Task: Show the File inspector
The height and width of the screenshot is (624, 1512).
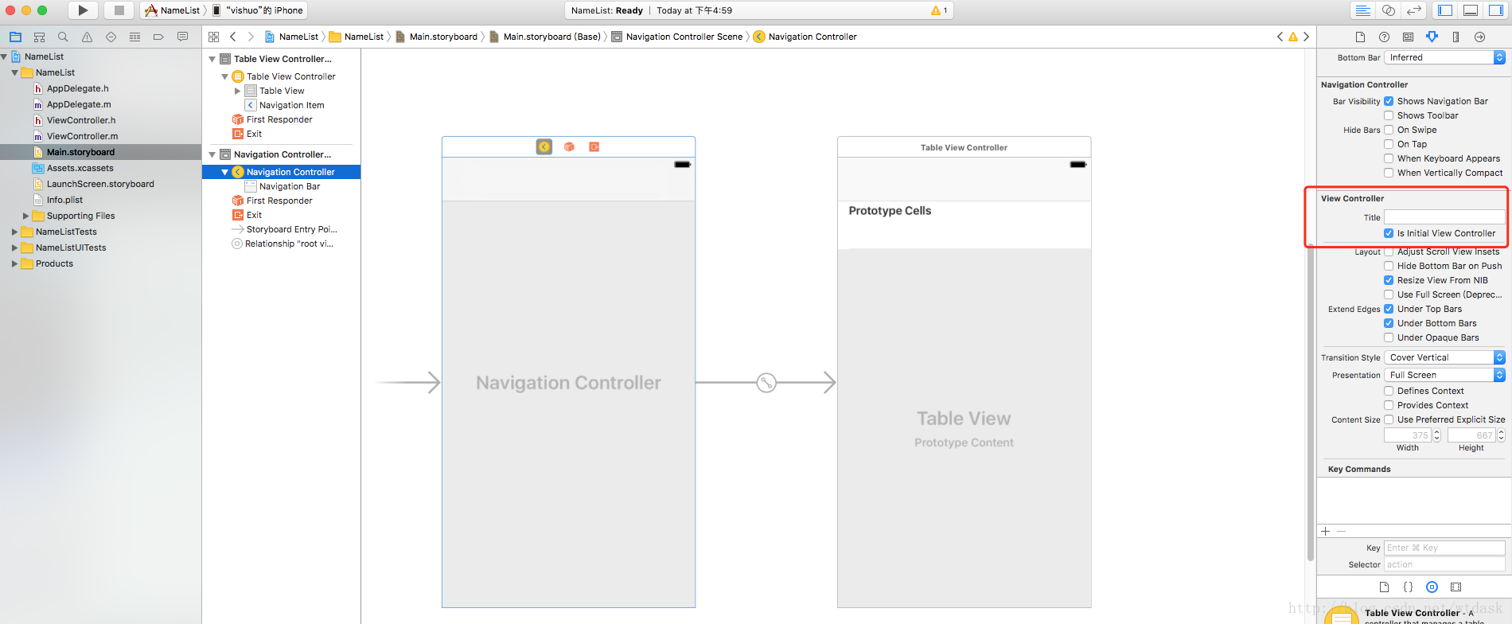Action: [x=1360, y=37]
